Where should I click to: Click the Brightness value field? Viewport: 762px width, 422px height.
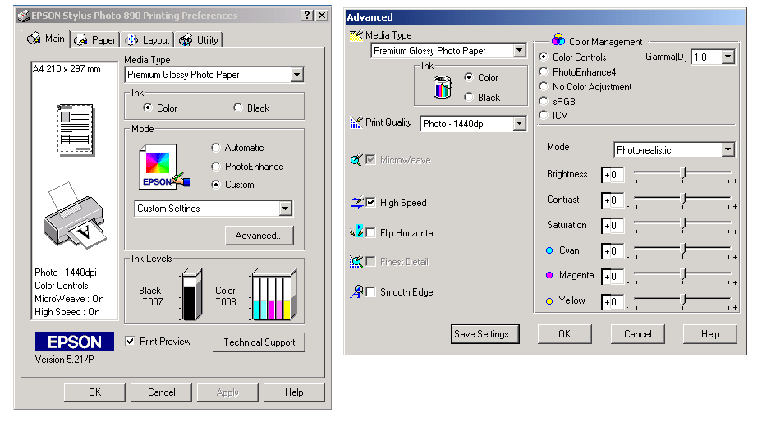[x=613, y=175]
